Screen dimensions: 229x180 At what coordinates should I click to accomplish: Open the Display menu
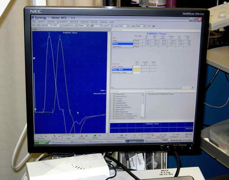51,22
